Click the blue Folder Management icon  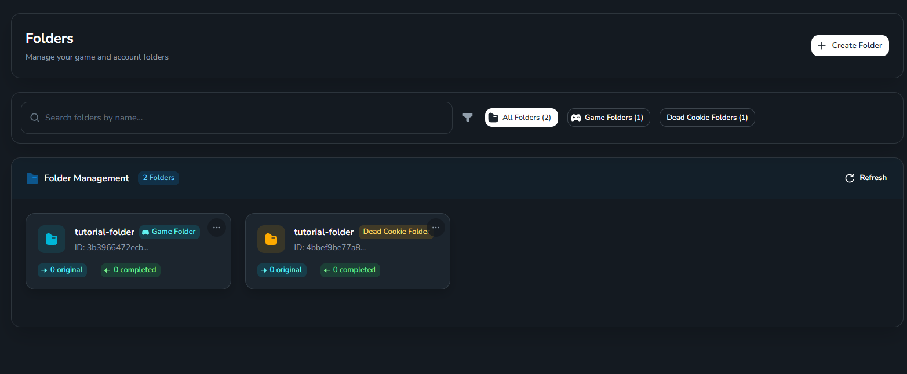(32, 178)
